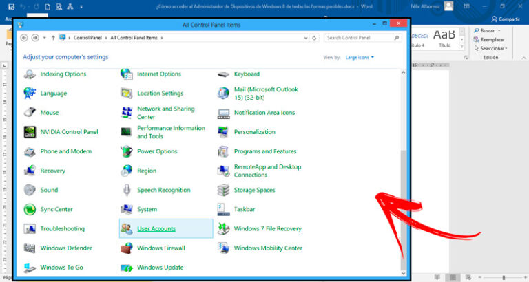Image resolution: width=529 pixels, height=282 pixels.
Task: Click All Control Panel Items breadcrumb
Action: tap(134, 38)
